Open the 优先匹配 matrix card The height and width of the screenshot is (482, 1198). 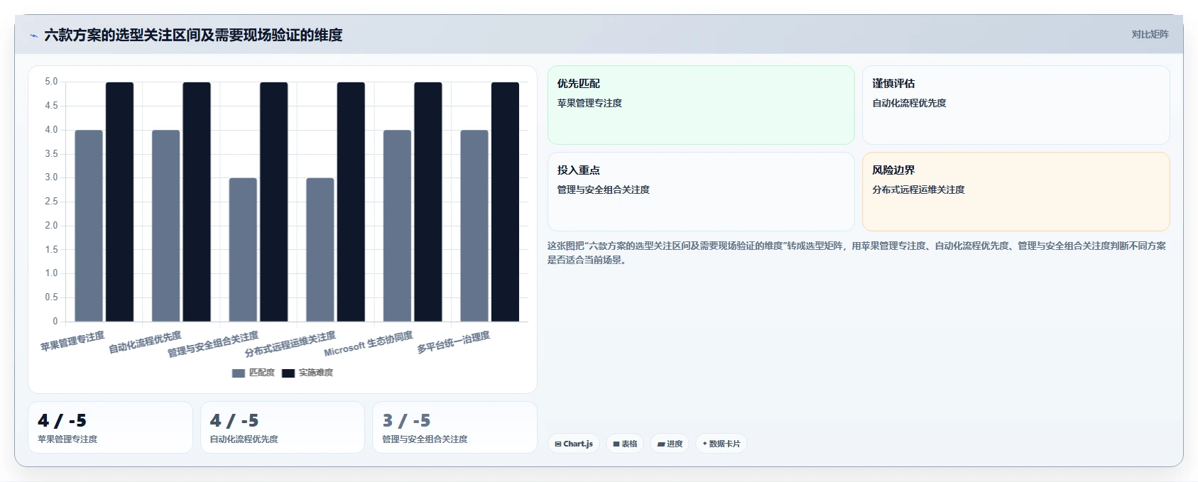click(701, 105)
